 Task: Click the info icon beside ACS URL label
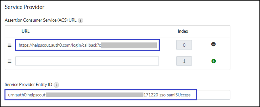tap(81, 21)
